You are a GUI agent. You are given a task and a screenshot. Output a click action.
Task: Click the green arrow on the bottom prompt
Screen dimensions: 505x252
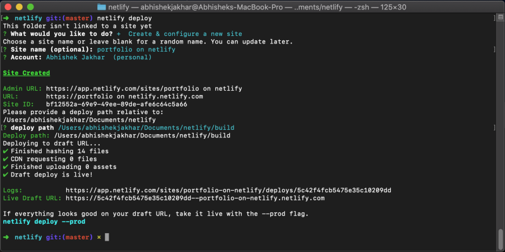[6, 237]
